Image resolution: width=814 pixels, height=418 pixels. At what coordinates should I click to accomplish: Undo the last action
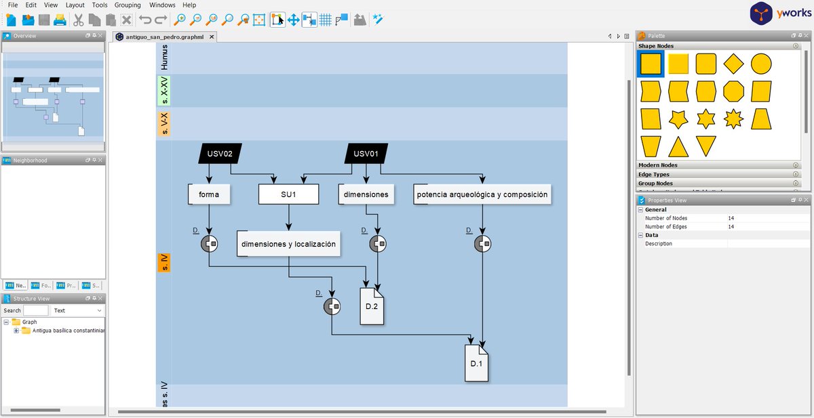pos(144,20)
